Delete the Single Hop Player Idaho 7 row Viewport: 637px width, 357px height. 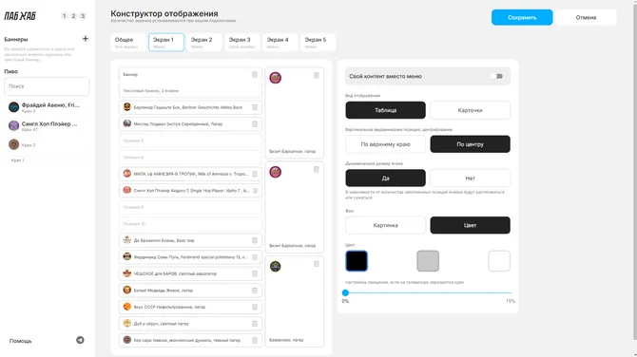coord(255,191)
